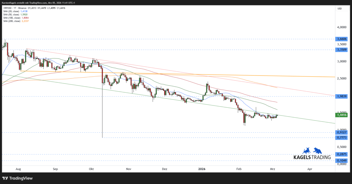
Task: Select the 2026 label on the time axis
Action: (202, 169)
